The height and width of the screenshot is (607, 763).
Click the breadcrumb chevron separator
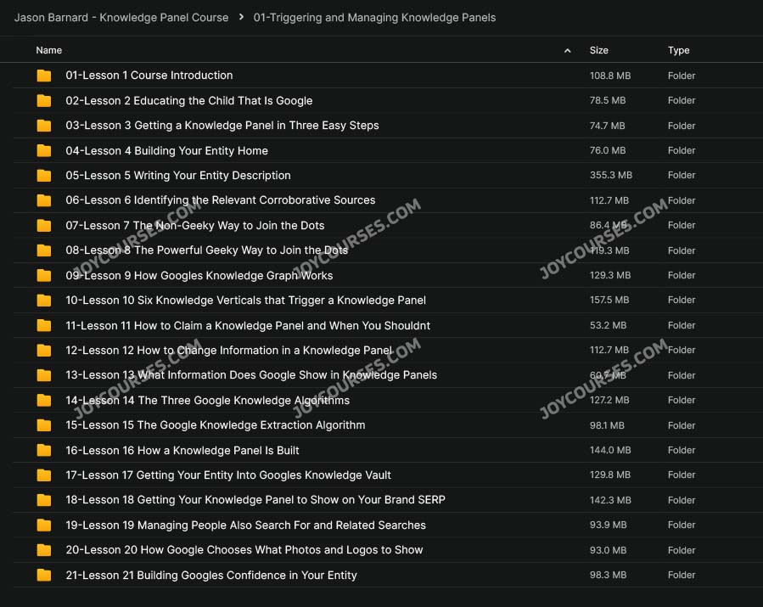(241, 17)
